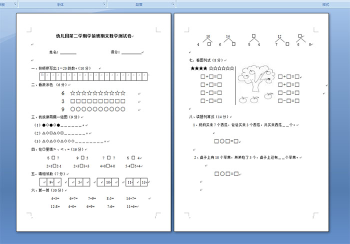Viewport: 350px width, 244px height.
Task: Click the number 10 atop first number bond
Action: (x=208, y=36)
